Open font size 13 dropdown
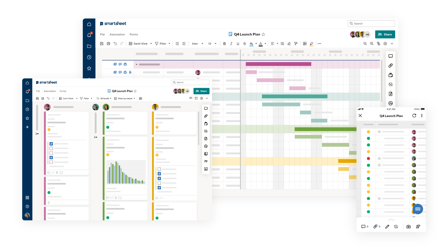Image resolution: width=444 pixels, height=250 pixels. click(212, 44)
